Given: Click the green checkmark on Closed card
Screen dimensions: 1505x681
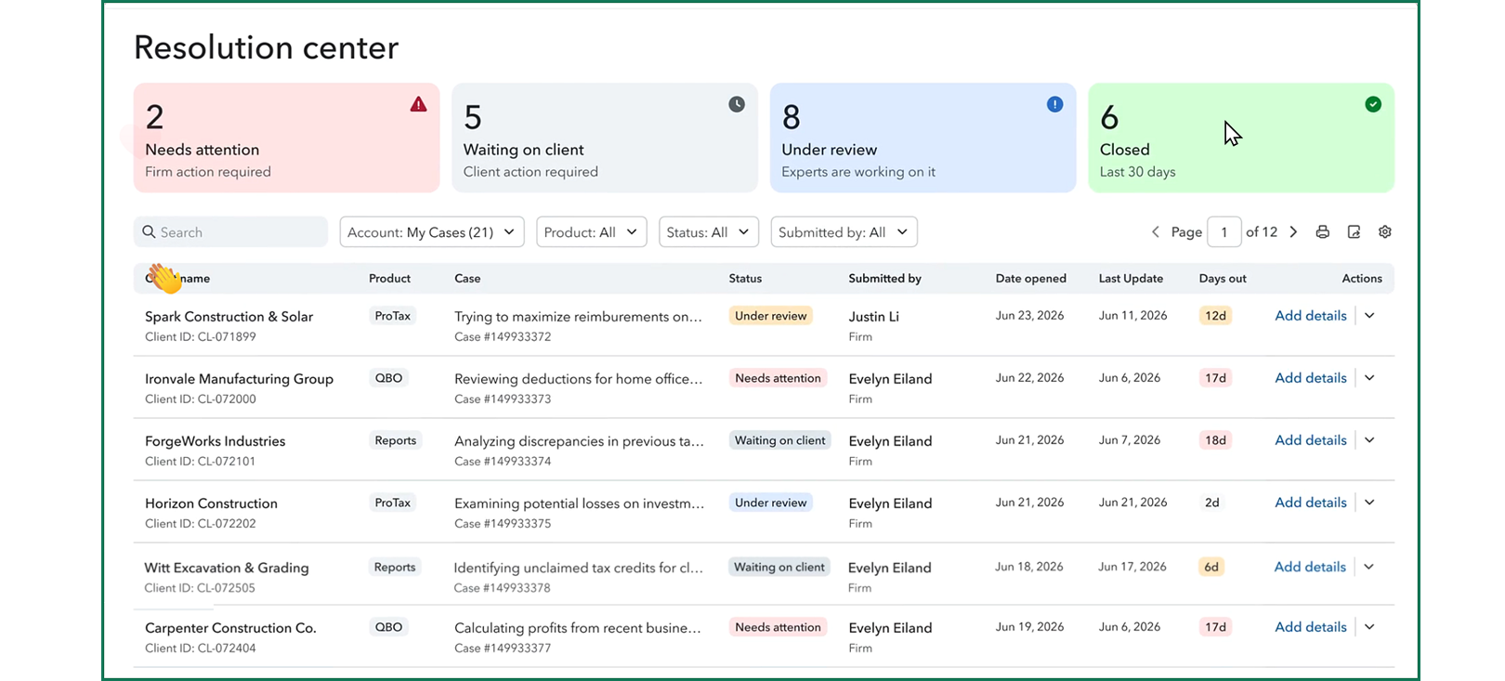Looking at the screenshot, I should coord(1373,104).
